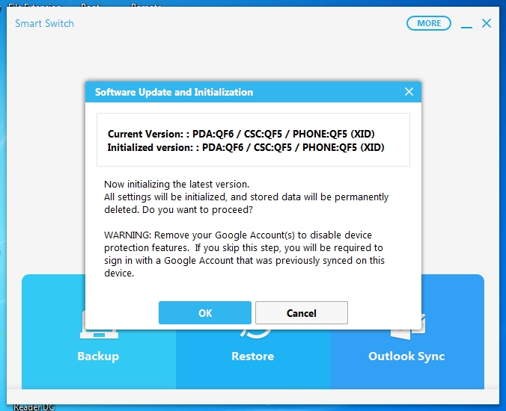Cancel the software initialization dialog
Viewport: 506px width, 411px height.
pos(302,313)
